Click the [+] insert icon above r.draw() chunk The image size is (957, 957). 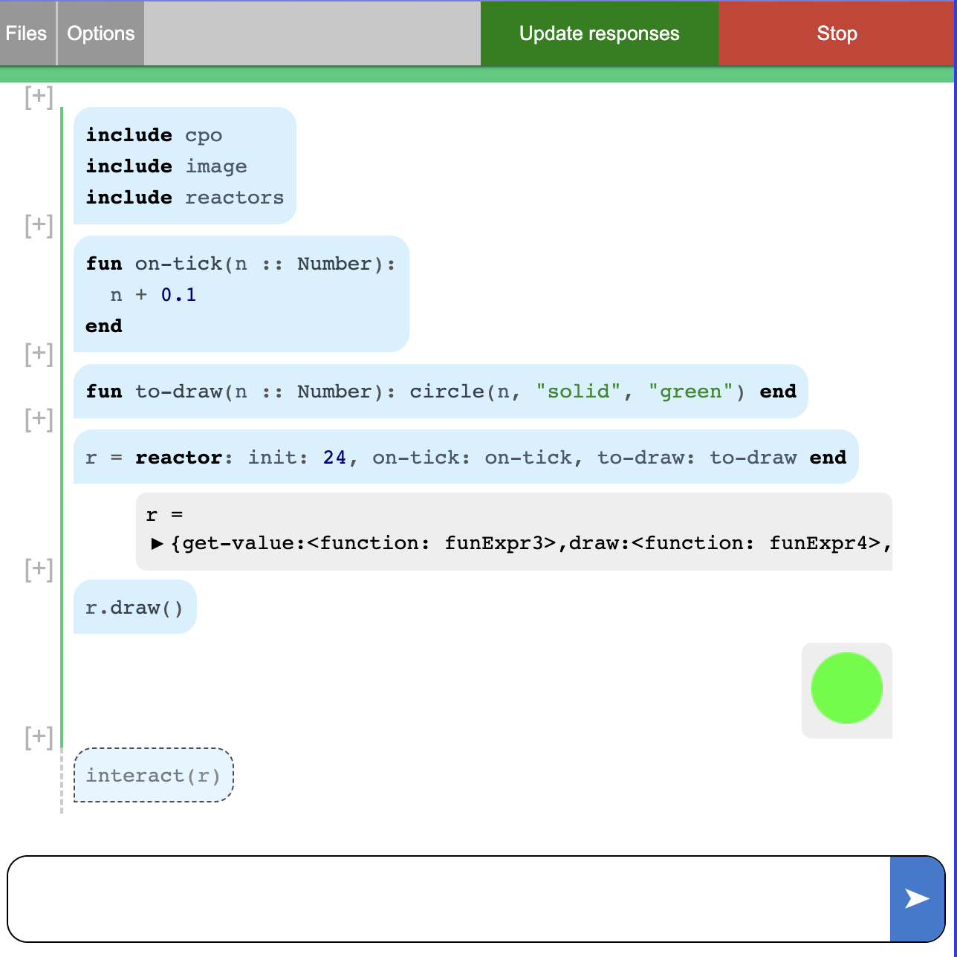(x=39, y=570)
